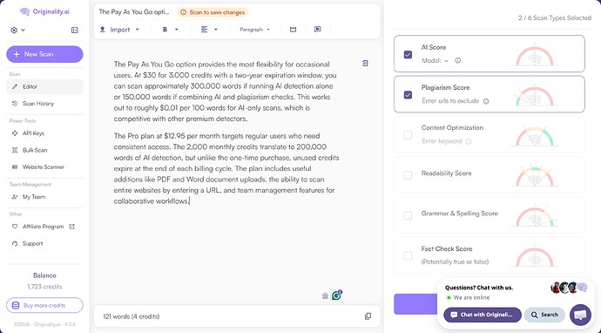
Task: Click the My Team people icon
Action: [15, 197]
